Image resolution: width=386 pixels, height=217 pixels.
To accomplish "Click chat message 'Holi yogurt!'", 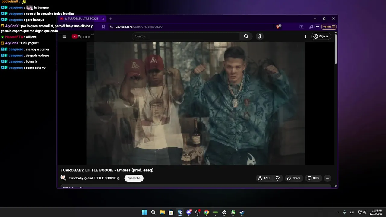I will click(x=30, y=43).
